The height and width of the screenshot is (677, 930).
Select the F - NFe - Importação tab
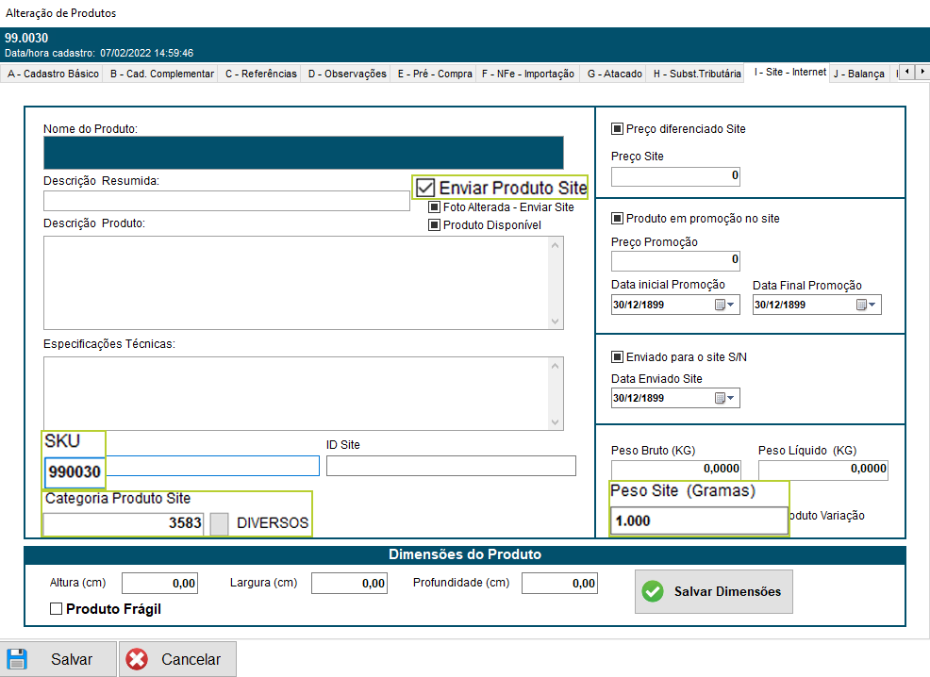pyautogui.click(x=528, y=74)
